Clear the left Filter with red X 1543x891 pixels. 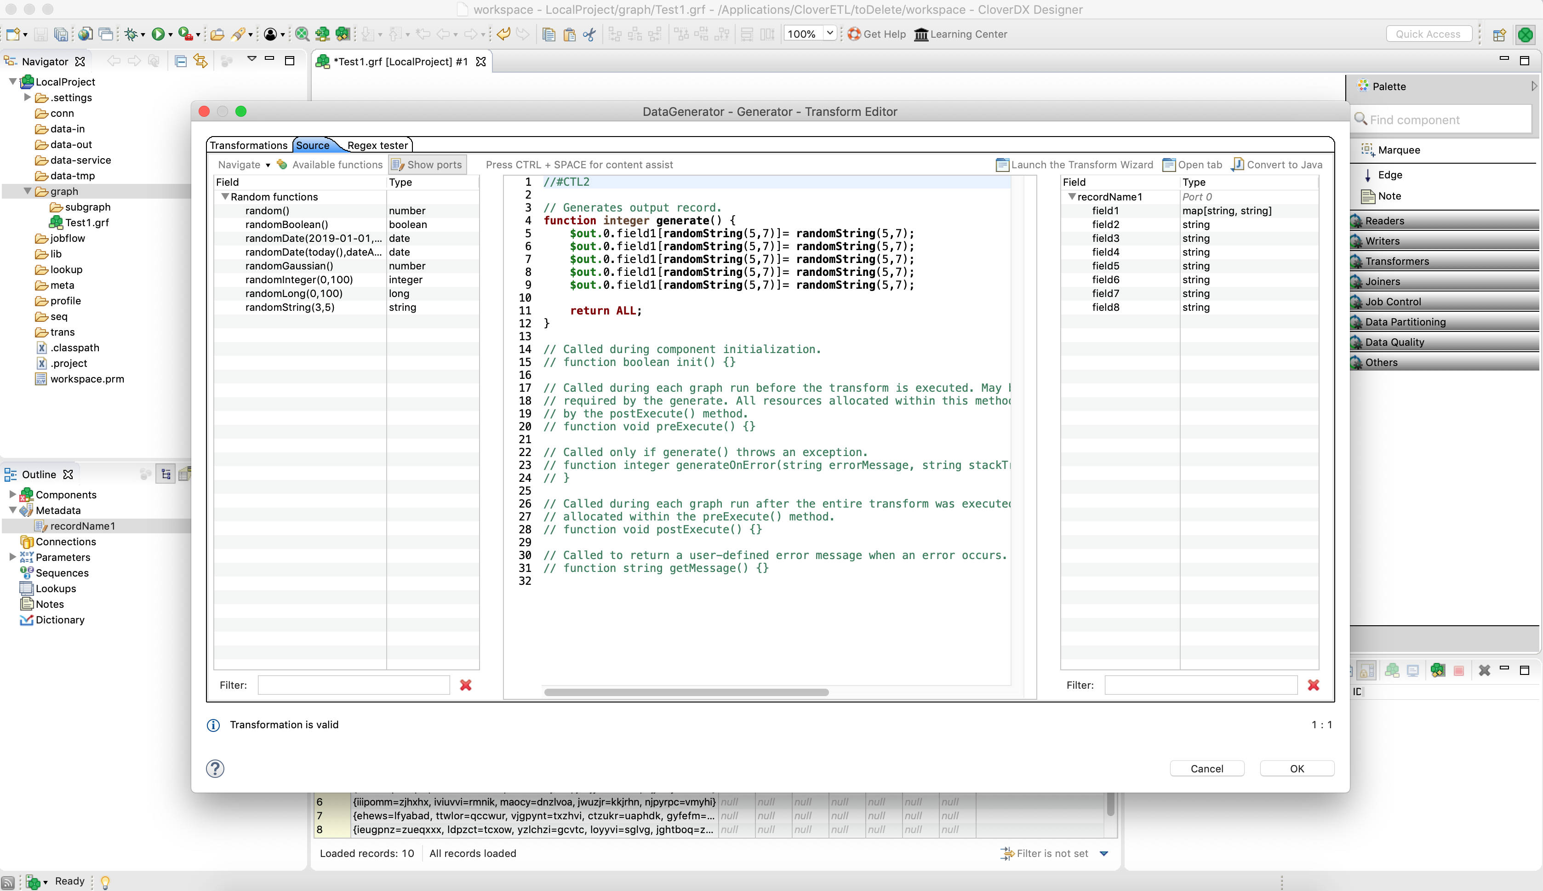click(466, 685)
